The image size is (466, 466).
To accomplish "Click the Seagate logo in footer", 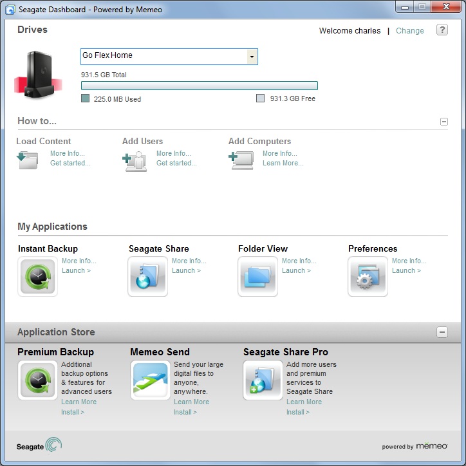I will coord(39,445).
